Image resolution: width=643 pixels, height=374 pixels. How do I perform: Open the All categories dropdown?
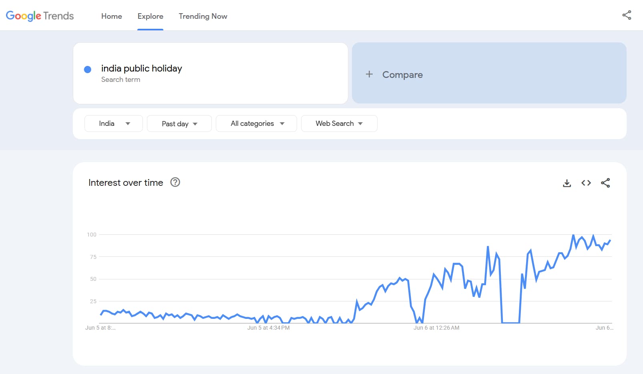coord(256,123)
